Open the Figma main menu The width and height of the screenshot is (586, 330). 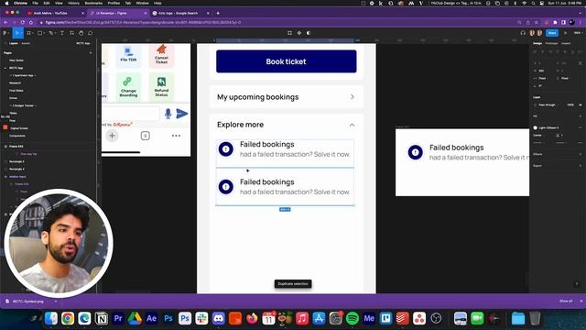coord(5,33)
